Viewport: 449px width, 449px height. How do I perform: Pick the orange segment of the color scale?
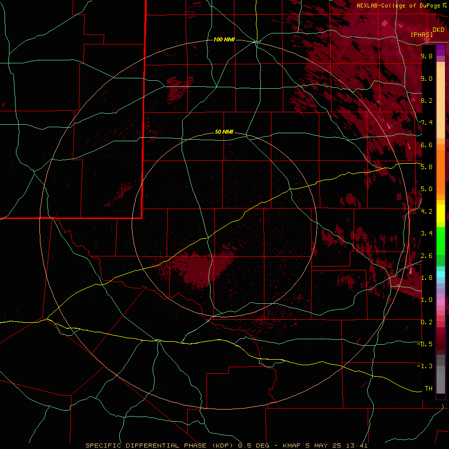coord(441,173)
